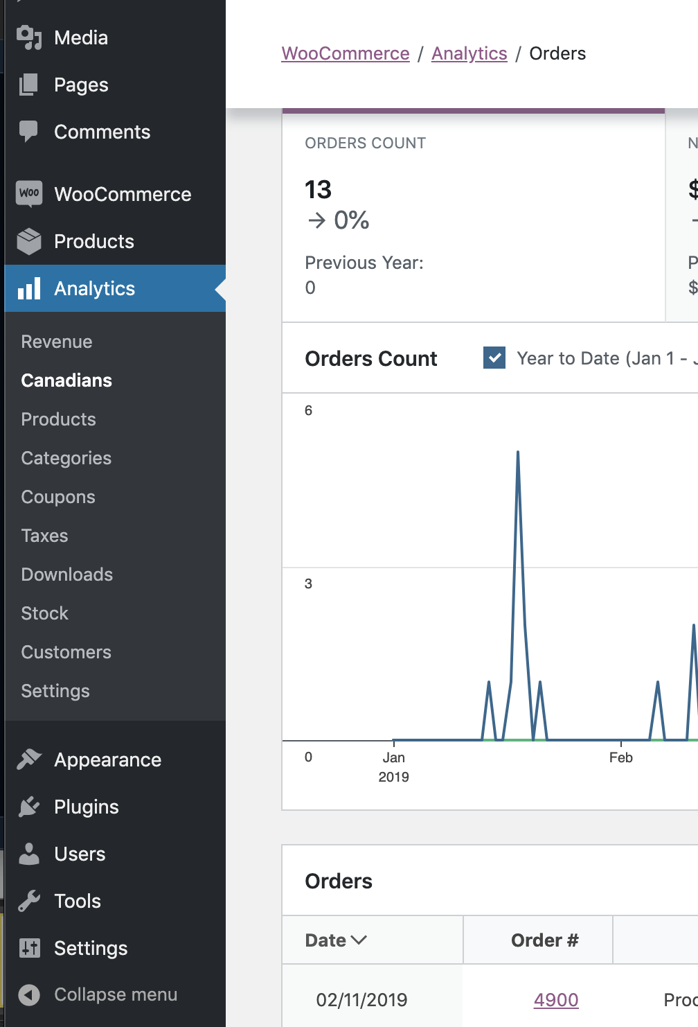Click the Tools wrench icon
This screenshot has height=1027, width=698.
click(29, 901)
